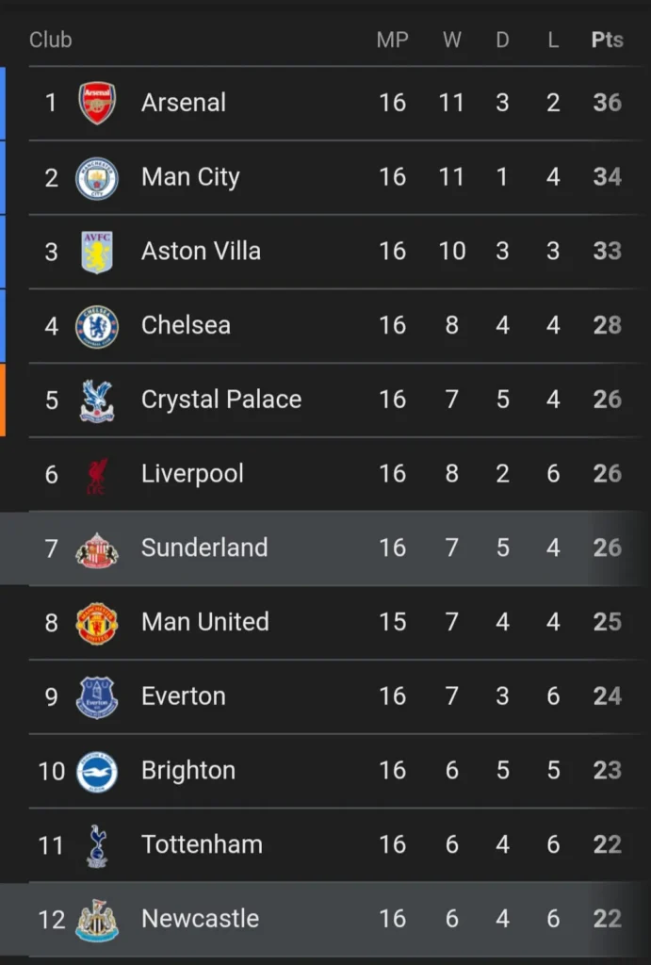This screenshot has width=651, height=965.
Task: Click the Sunderland club crest
Action: point(97,548)
